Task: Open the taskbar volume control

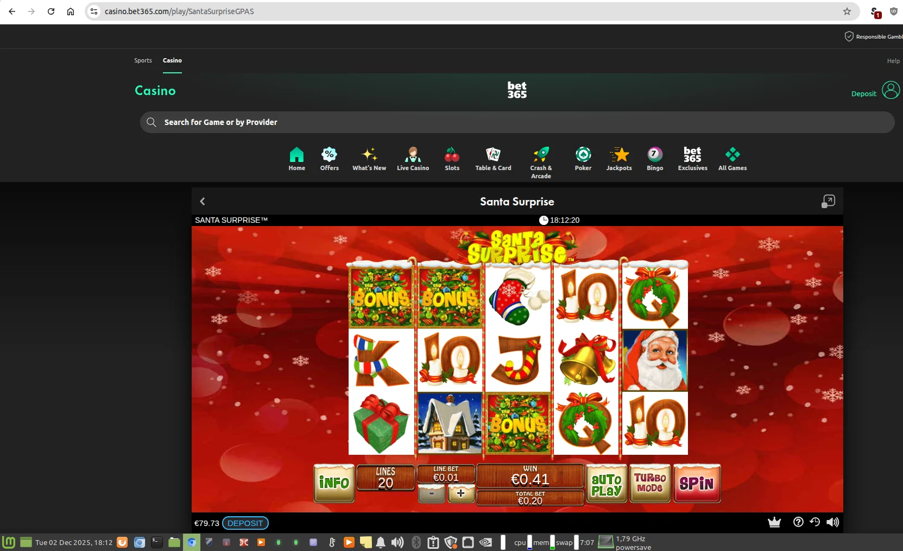Action: [397, 542]
